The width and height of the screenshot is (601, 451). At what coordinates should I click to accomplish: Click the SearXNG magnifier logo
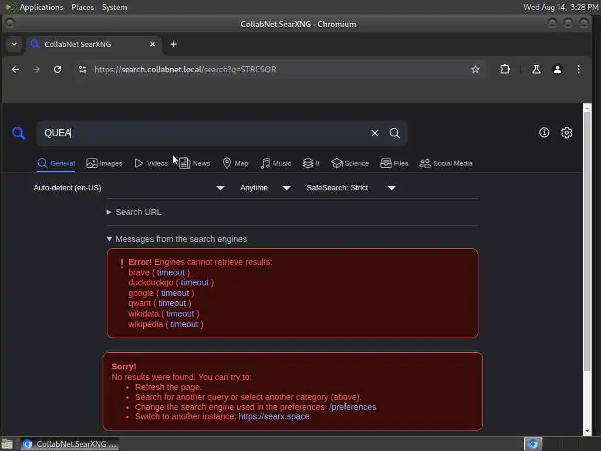point(18,133)
